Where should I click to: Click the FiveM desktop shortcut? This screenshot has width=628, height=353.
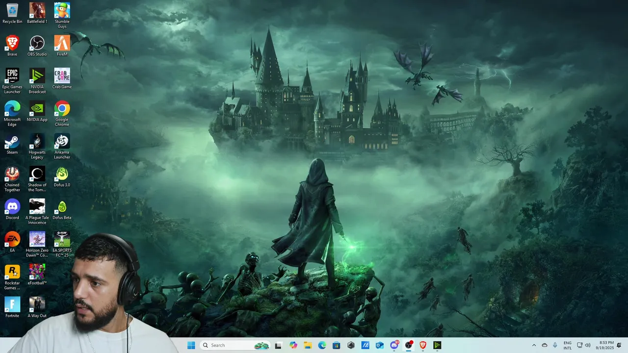point(62,46)
